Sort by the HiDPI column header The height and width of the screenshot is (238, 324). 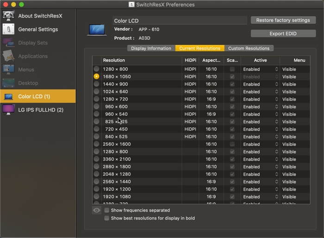[190, 60]
